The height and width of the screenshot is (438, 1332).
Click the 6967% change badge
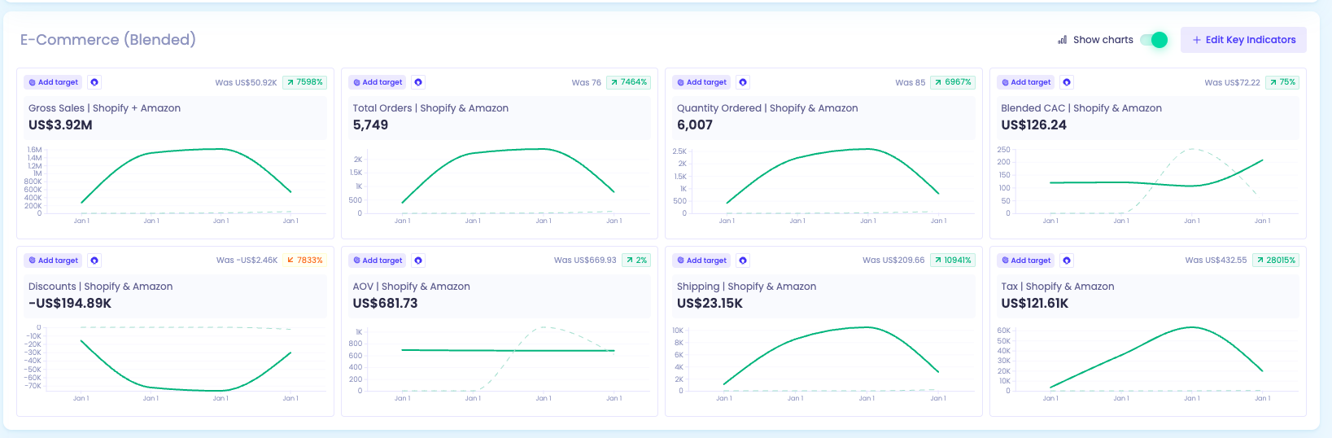(x=953, y=82)
